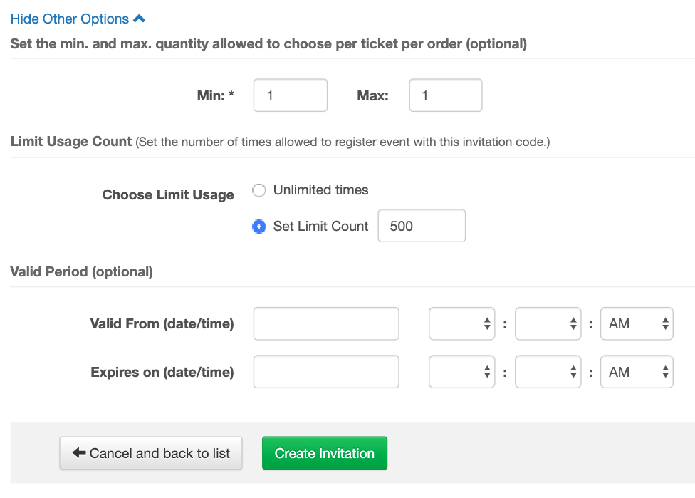Click the Expires on date field
695x498 pixels.
tap(326, 372)
